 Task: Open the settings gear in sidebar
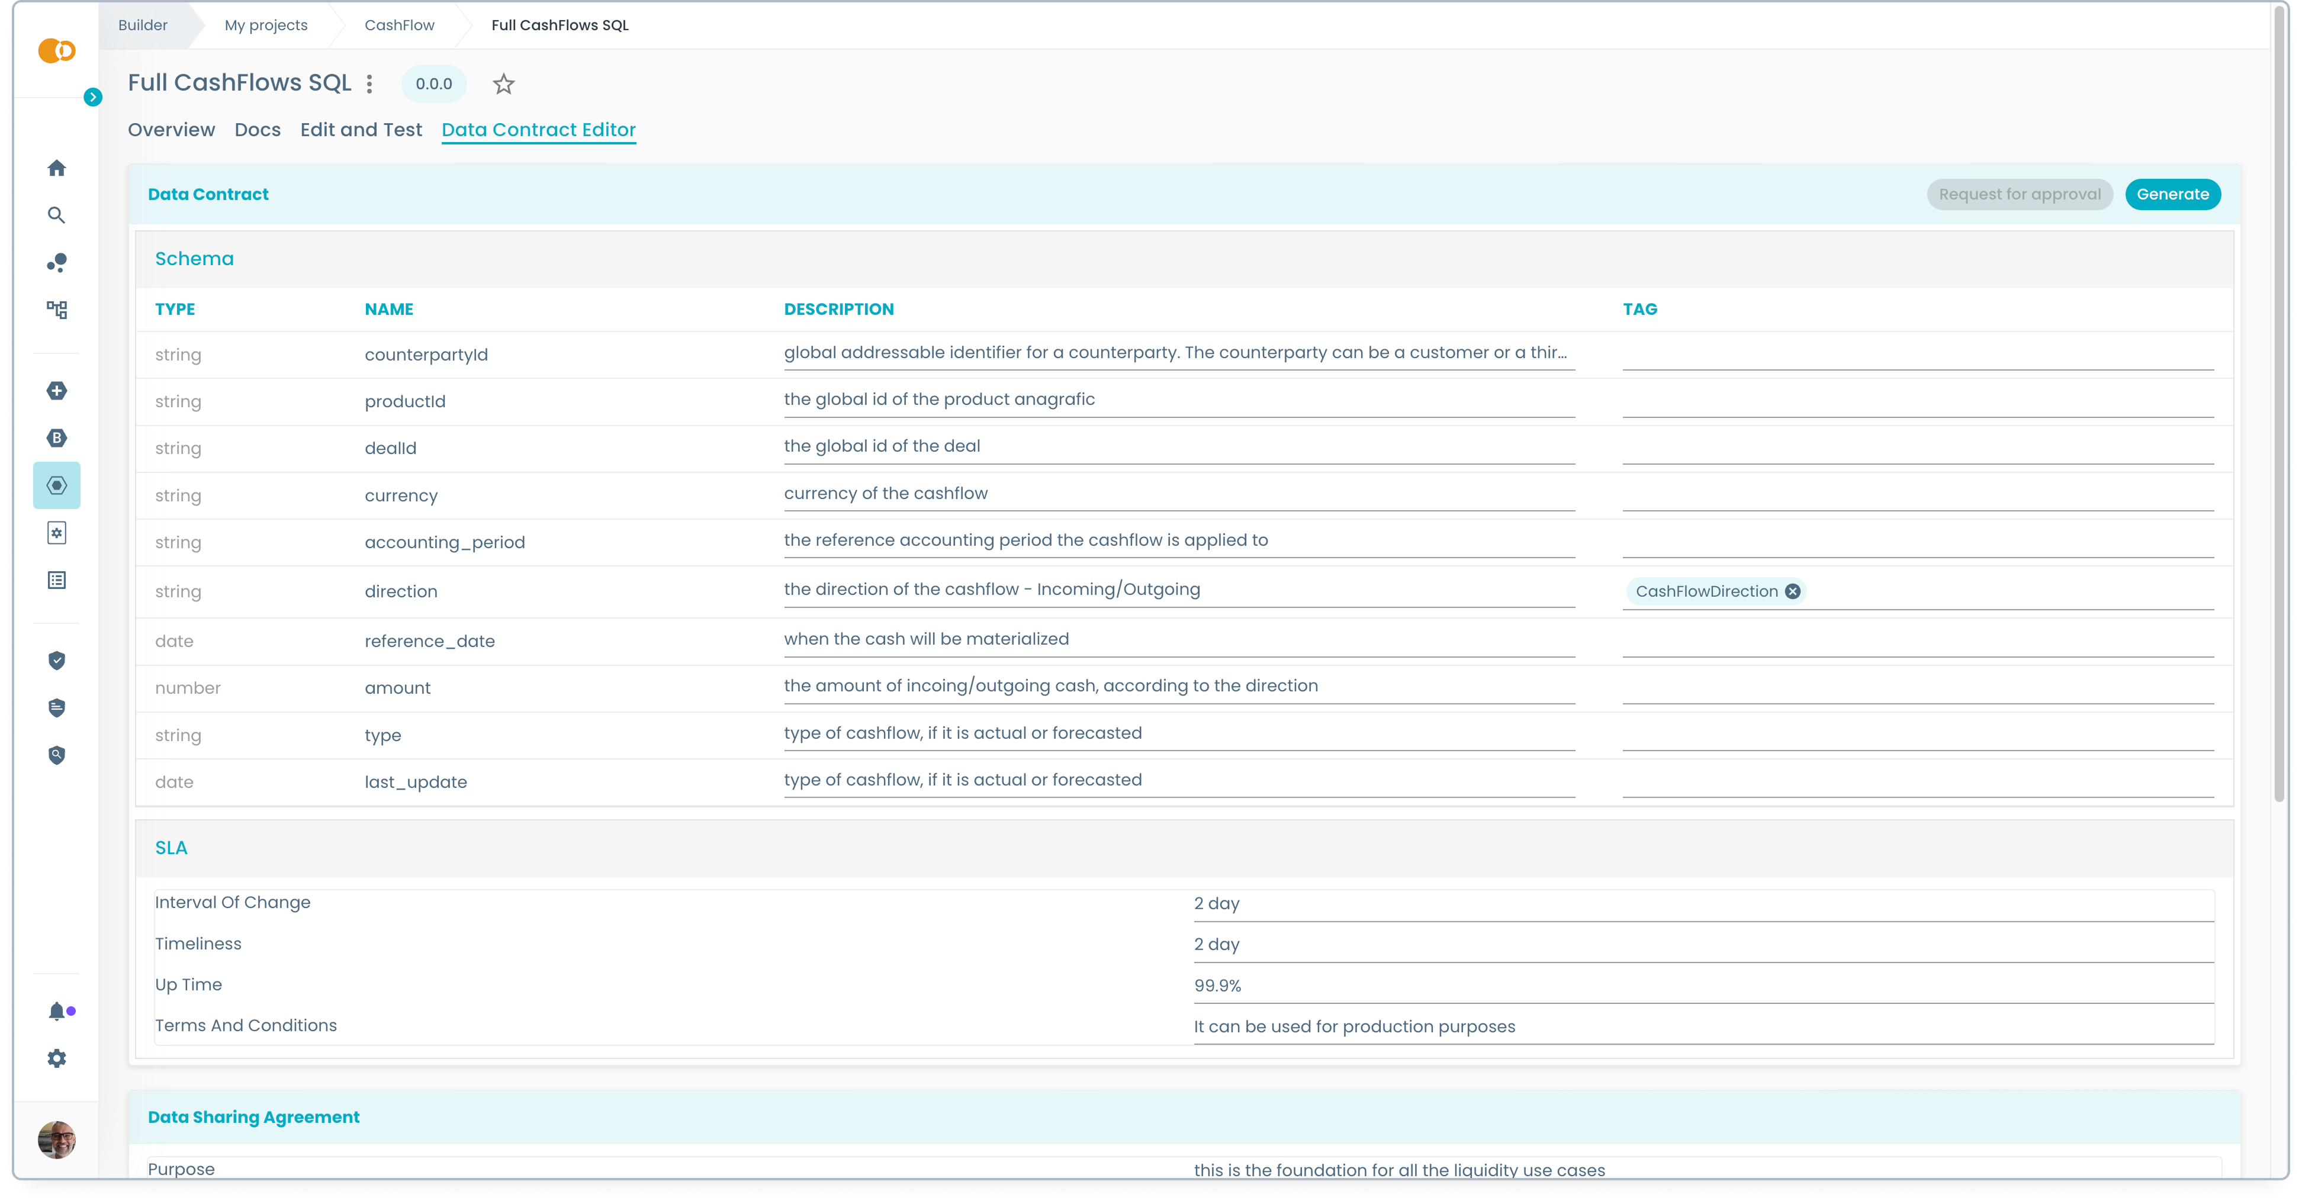[56, 1058]
